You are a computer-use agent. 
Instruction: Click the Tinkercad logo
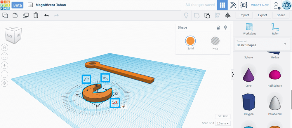point(5,5)
